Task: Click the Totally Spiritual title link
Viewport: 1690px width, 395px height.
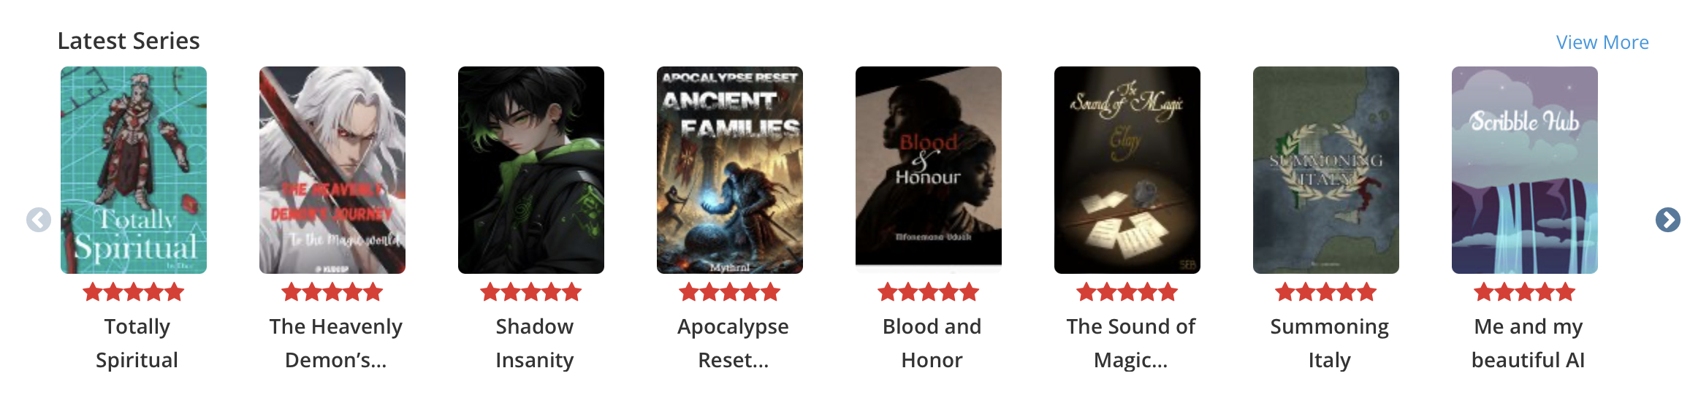Action: [x=137, y=343]
